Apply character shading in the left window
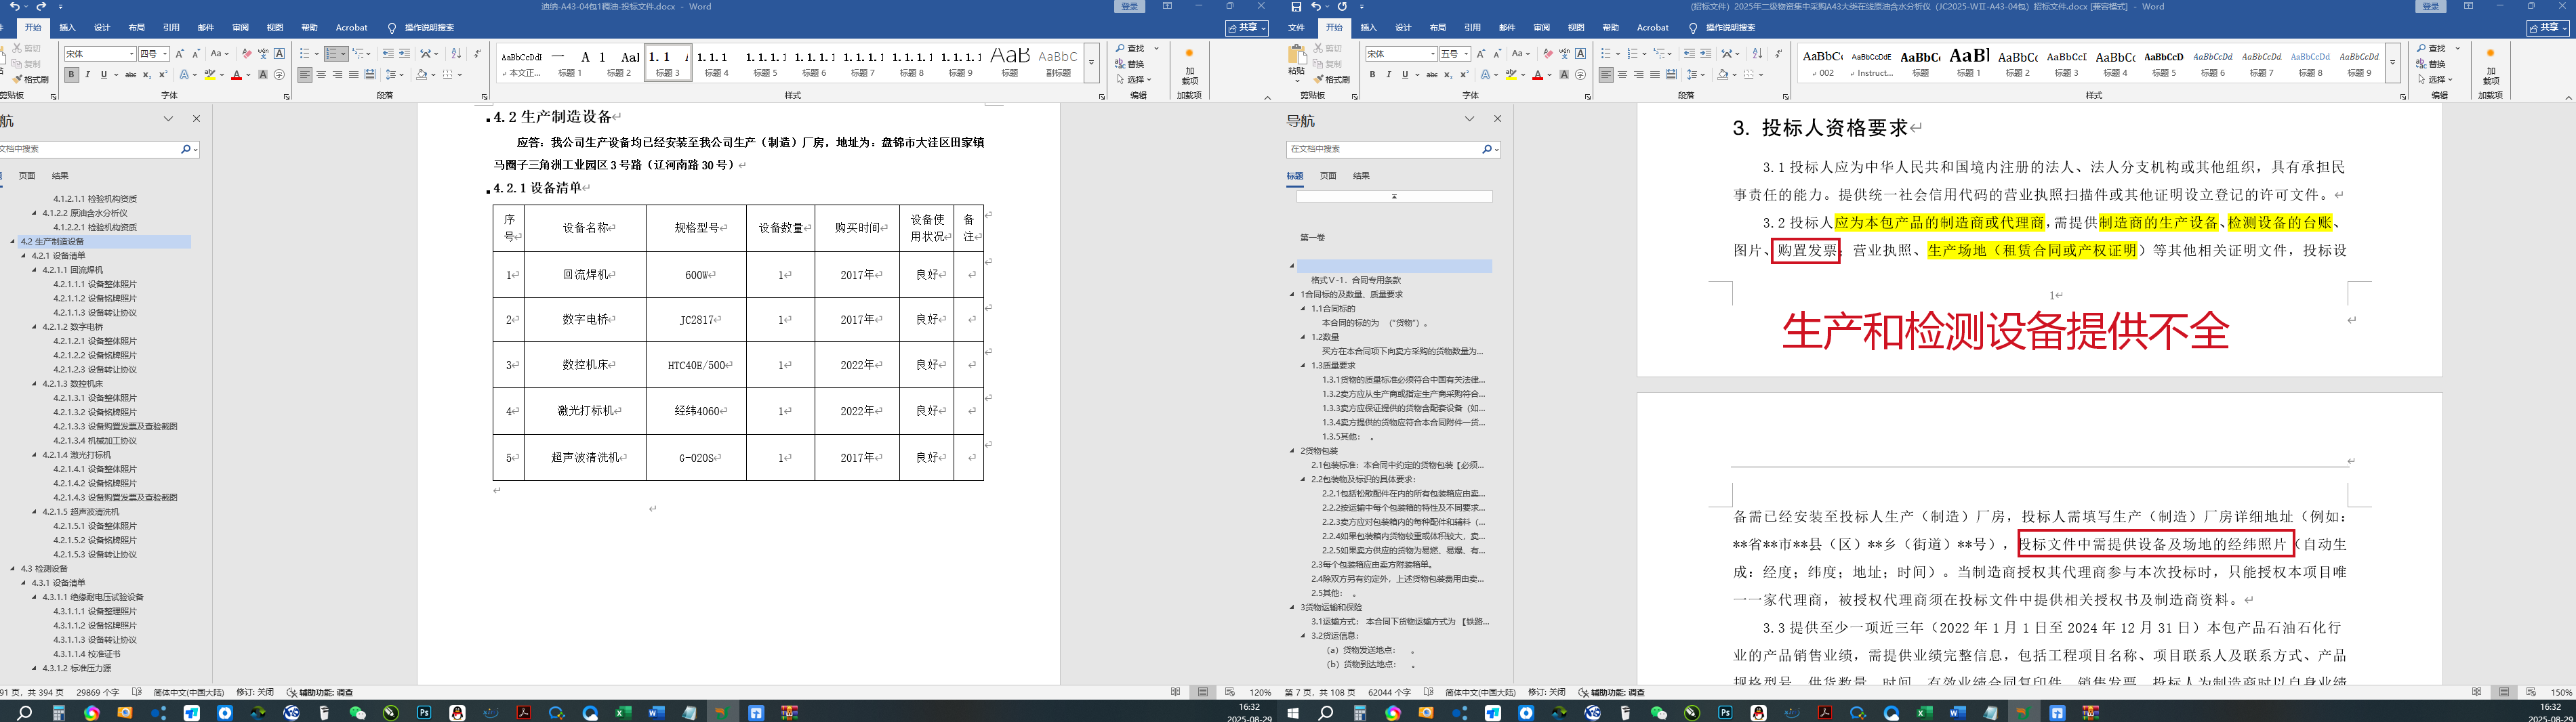The image size is (2576, 722). point(263,75)
